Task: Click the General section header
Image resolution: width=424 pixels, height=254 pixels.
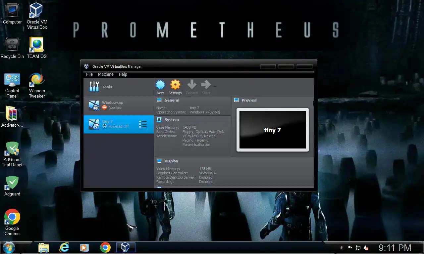Action: [x=172, y=100]
